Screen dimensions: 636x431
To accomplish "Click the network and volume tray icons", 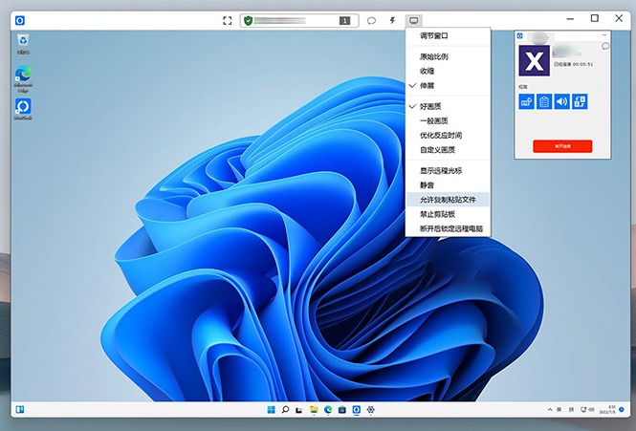I will pyautogui.click(x=587, y=410).
